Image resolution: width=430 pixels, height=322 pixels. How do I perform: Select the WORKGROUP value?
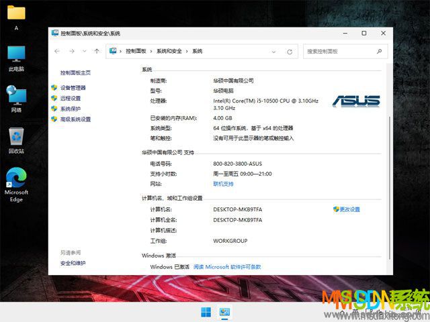click(x=230, y=241)
